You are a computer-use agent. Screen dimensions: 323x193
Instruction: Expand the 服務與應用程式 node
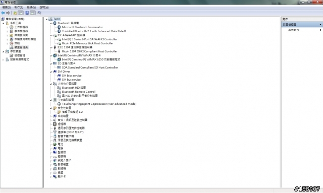[4, 59]
